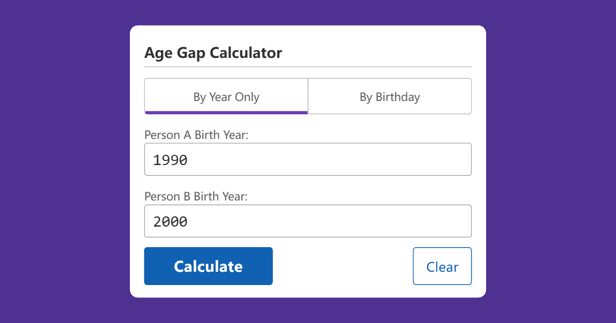Screen dimensions: 616x323
Task: Click the divider below the calculator title
Action: pos(308,67)
